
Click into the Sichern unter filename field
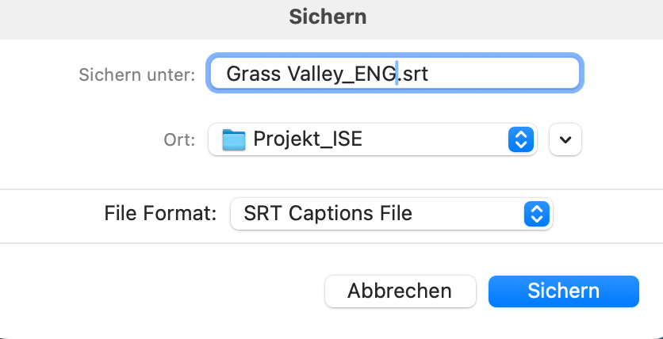coord(395,73)
